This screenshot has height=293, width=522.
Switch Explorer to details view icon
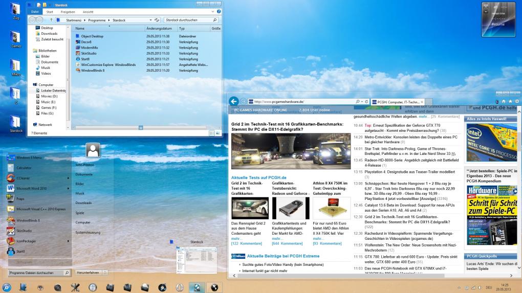(x=212, y=133)
